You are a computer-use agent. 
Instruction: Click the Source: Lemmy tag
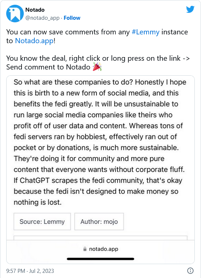coord(42,221)
